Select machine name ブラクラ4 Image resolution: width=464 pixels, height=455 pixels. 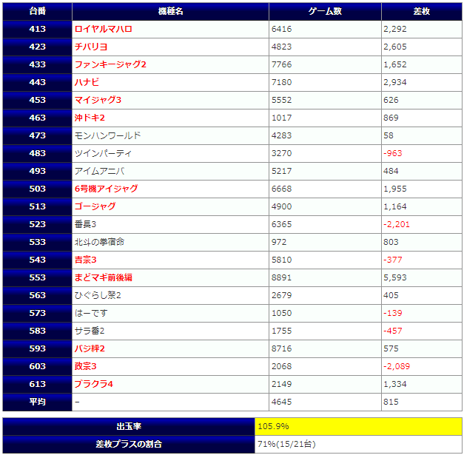click(94, 384)
